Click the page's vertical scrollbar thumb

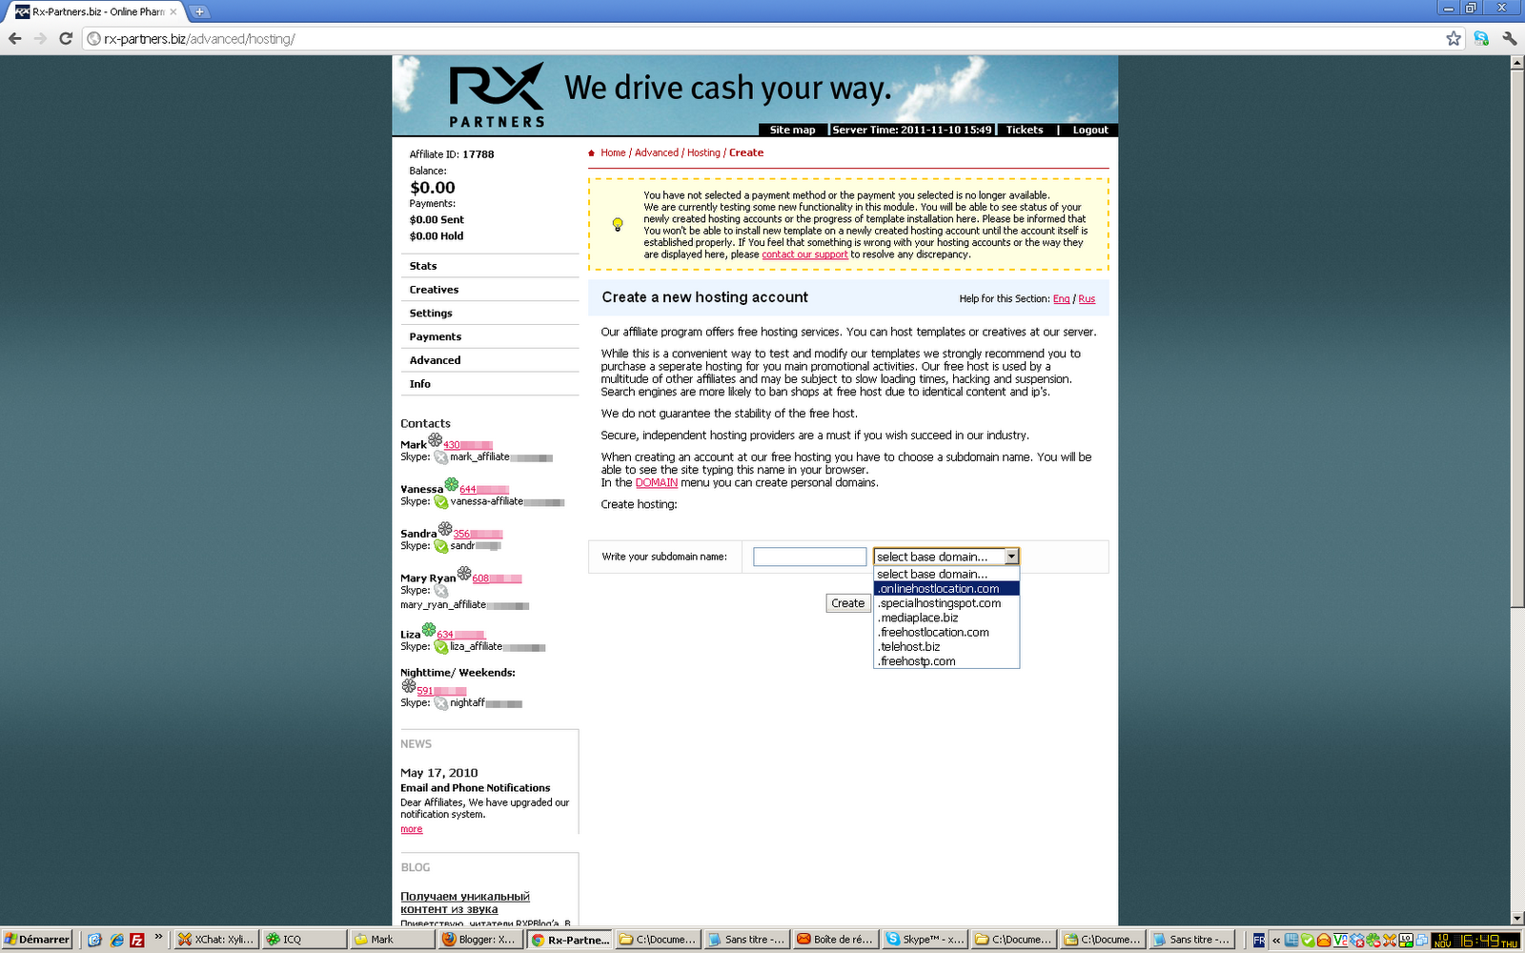tap(1516, 340)
